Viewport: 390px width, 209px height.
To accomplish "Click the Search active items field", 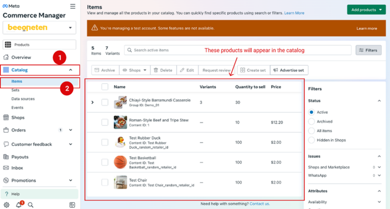I will point(238,50).
